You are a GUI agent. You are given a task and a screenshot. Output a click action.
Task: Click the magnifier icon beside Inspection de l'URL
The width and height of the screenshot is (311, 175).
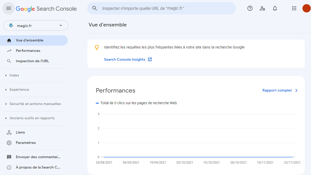(x=9, y=61)
